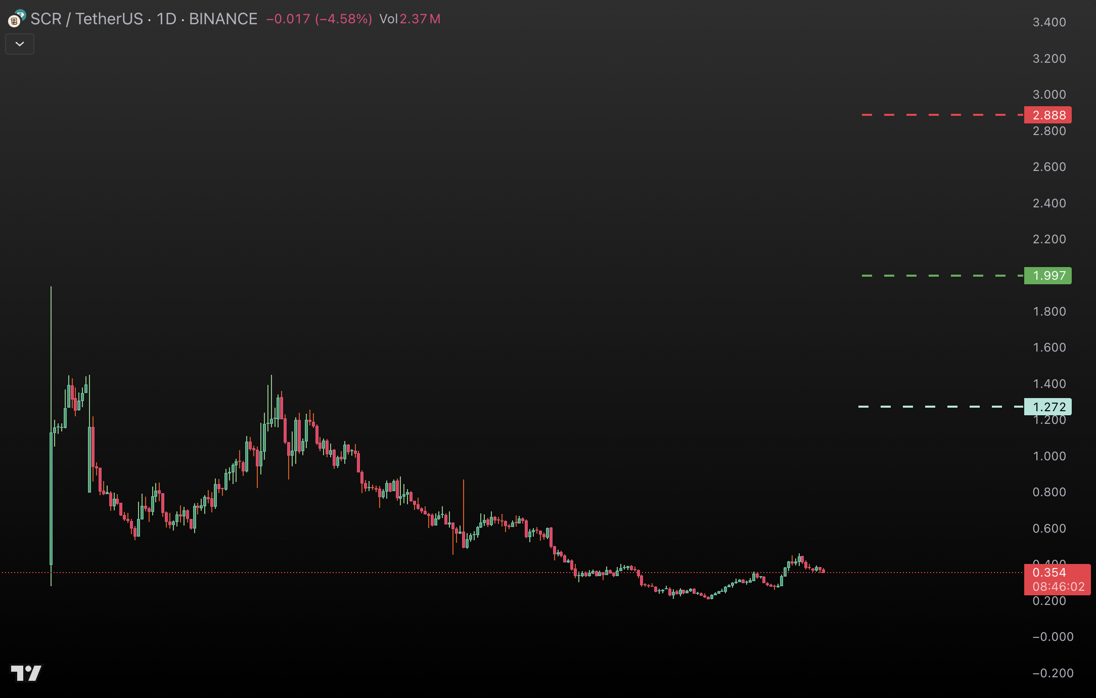The width and height of the screenshot is (1096, 698).
Task: Click the 2.400 price axis label
Action: click(x=1049, y=203)
